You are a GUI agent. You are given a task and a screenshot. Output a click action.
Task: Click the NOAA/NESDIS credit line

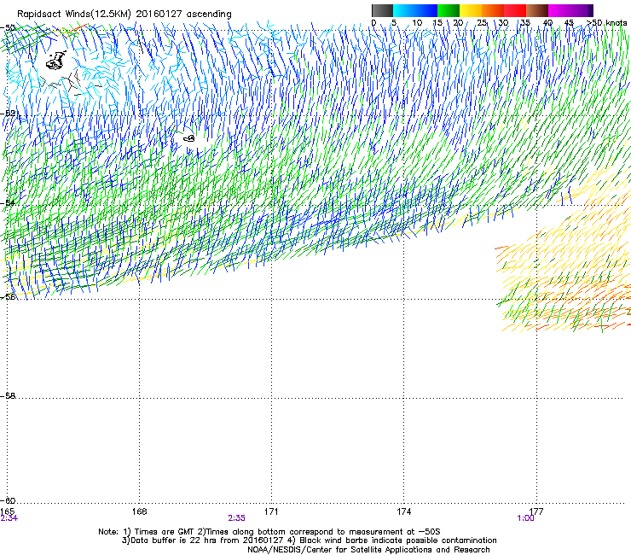click(x=368, y=550)
